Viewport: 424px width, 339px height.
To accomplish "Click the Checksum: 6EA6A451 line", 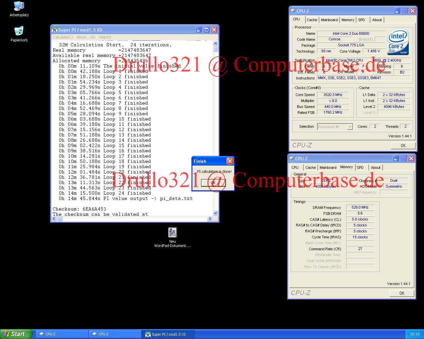I will point(79,209).
